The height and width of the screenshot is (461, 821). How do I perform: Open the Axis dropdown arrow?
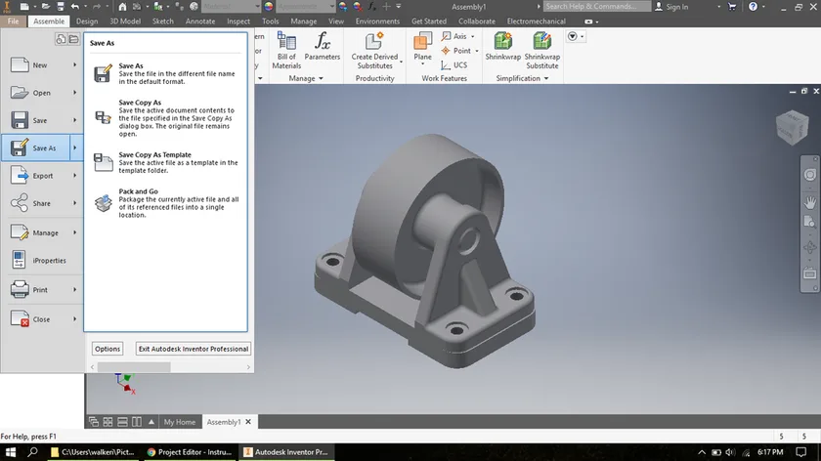point(473,37)
